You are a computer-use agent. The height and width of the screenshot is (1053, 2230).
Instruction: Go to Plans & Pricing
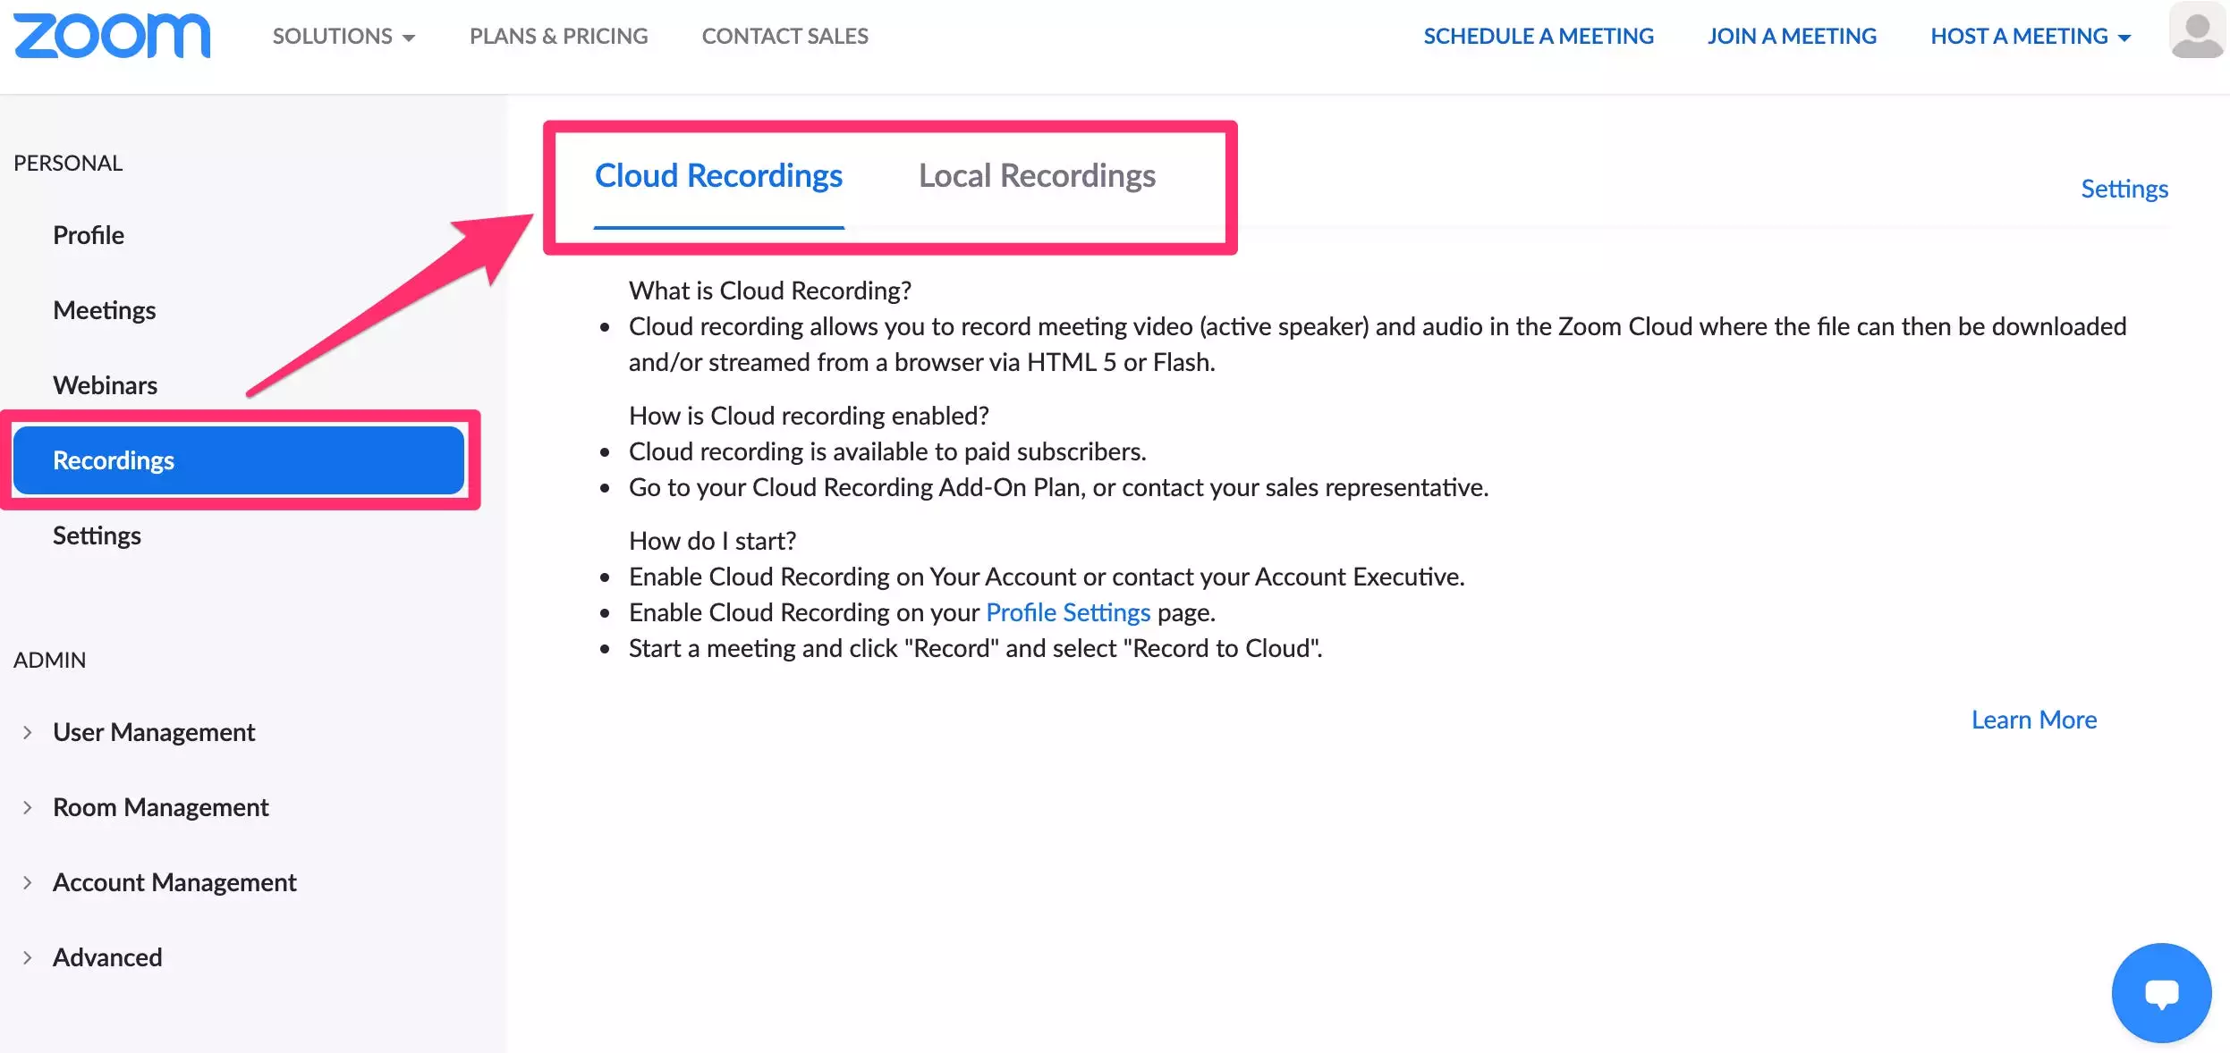[558, 36]
